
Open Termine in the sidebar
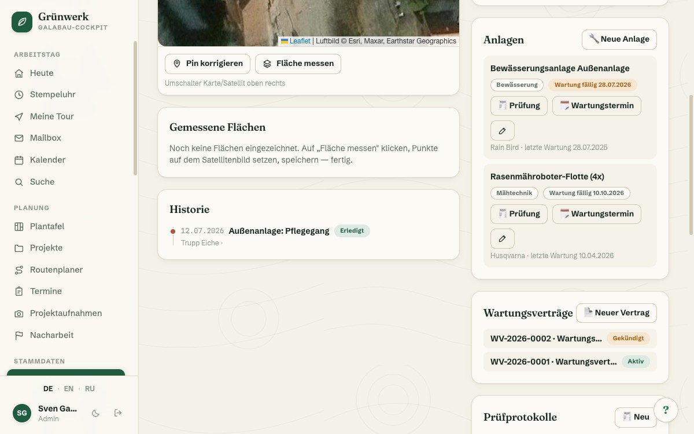point(69,291)
